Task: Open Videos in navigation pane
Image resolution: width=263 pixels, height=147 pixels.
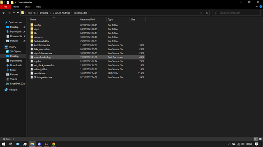Action: (x=14, y=79)
